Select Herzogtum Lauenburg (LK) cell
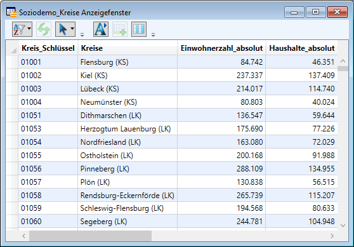 point(128,129)
